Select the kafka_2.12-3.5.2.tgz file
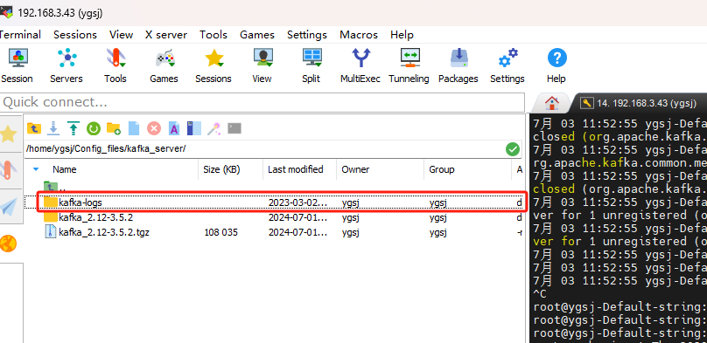The width and height of the screenshot is (707, 343). [x=104, y=232]
